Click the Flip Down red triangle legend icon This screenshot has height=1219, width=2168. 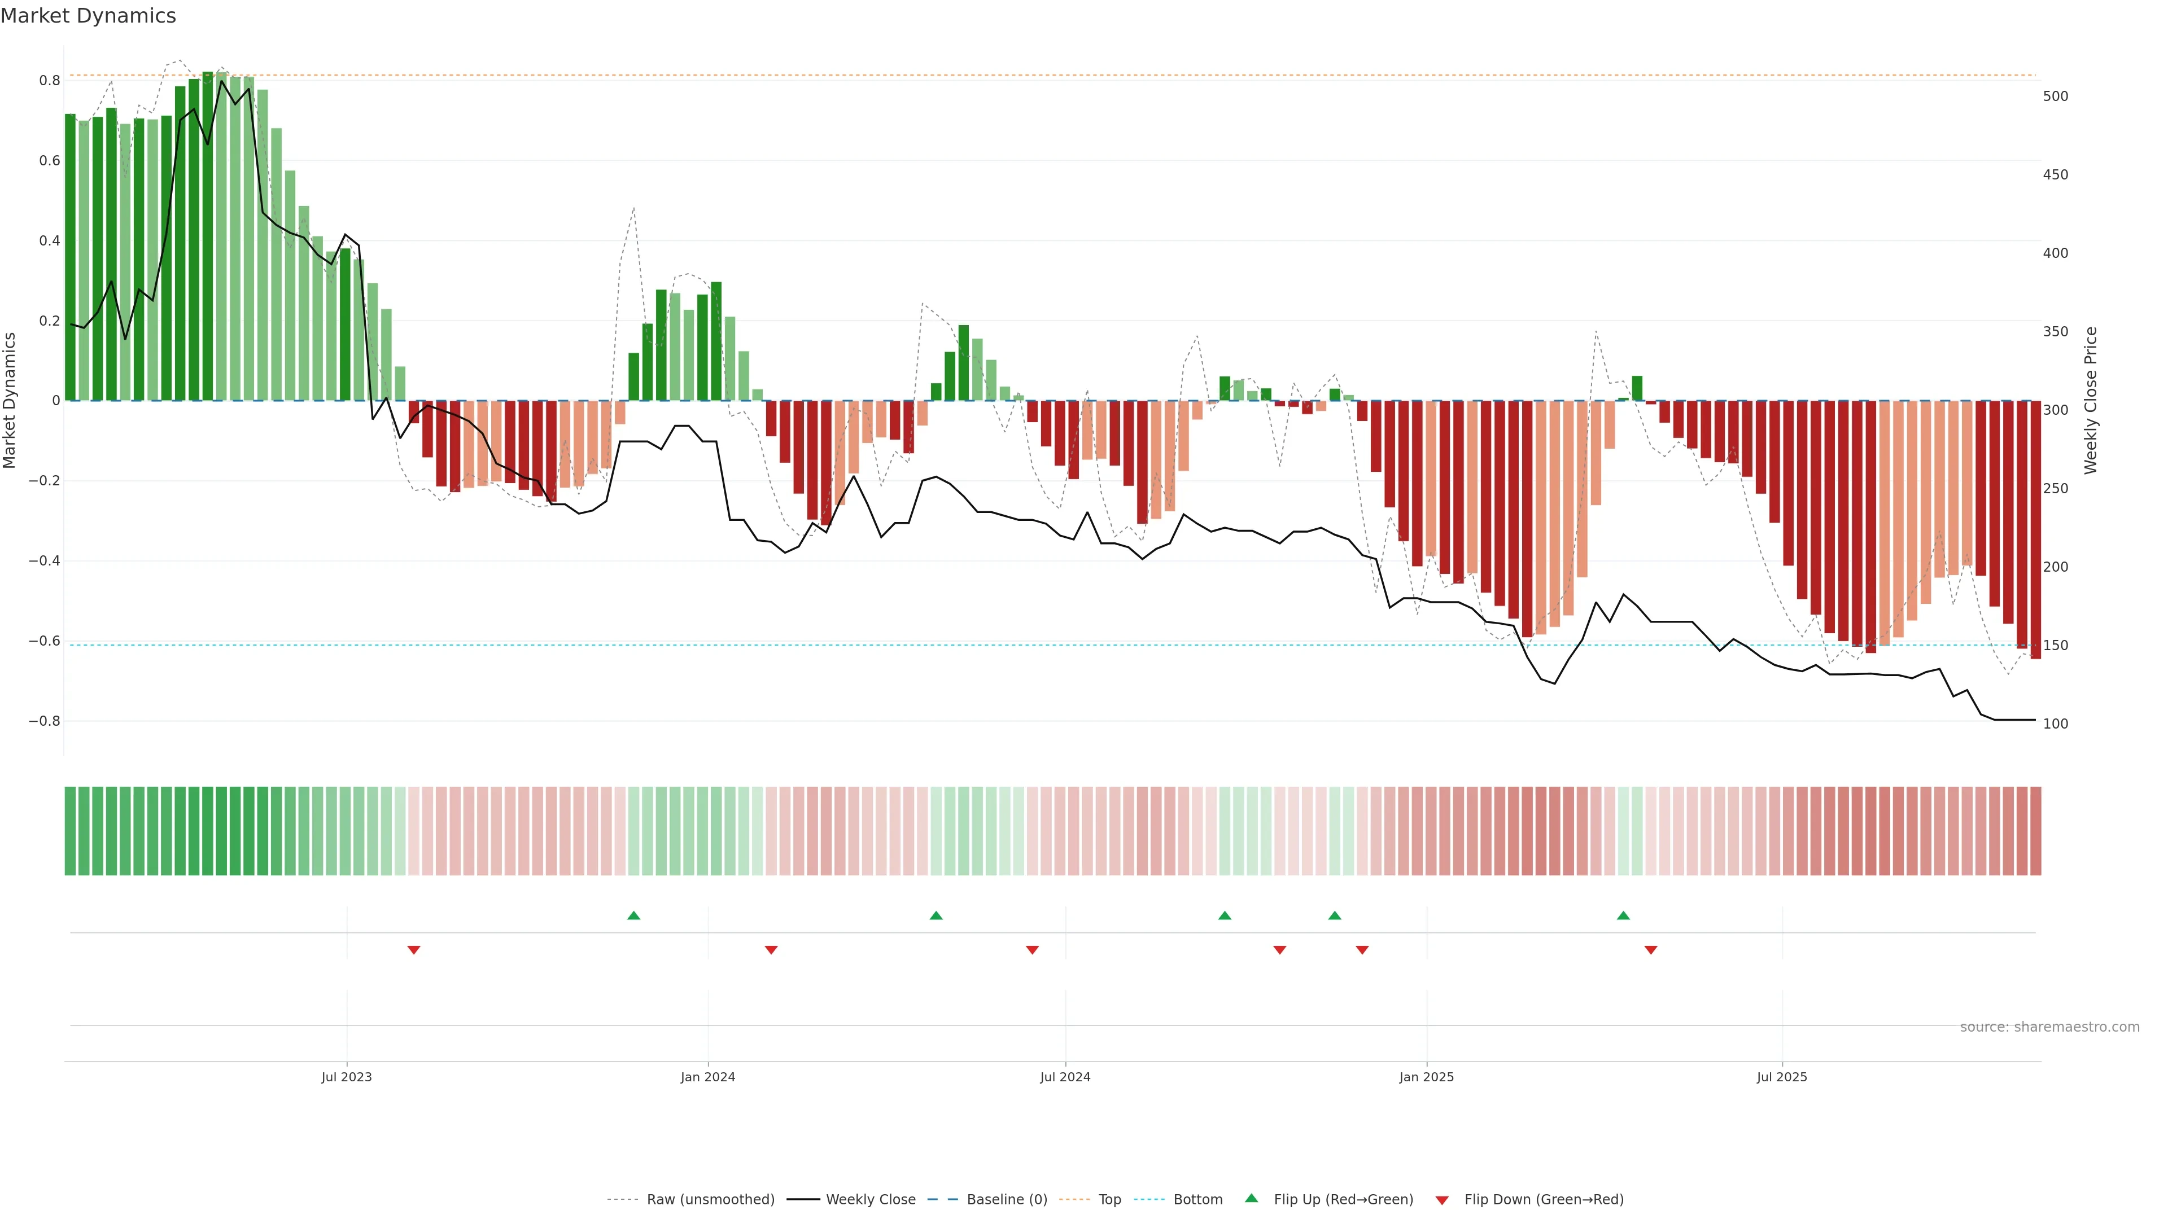tap(1442, 1200)
